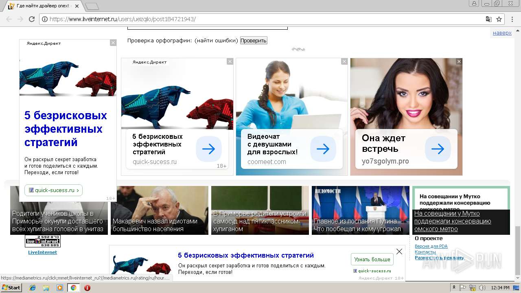Screen dimensions: 521x293
Task: Click woman portrait image in yo7sgolym ad
Action: pyautogui.click(x=406, y=94)
